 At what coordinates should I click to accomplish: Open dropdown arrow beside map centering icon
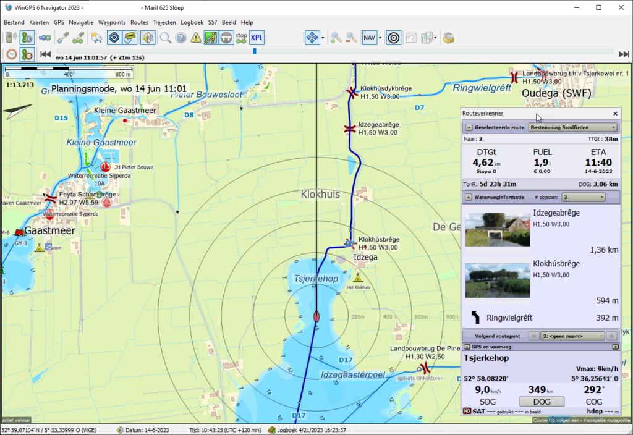pyautogui.click(x=323, y=38)
